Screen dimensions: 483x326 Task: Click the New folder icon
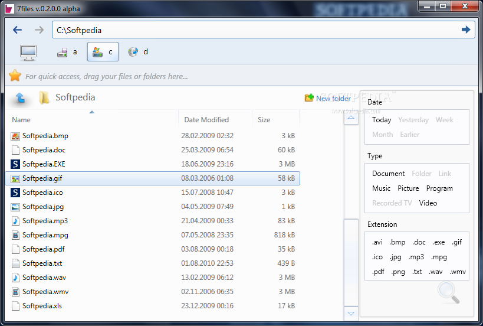309,98
